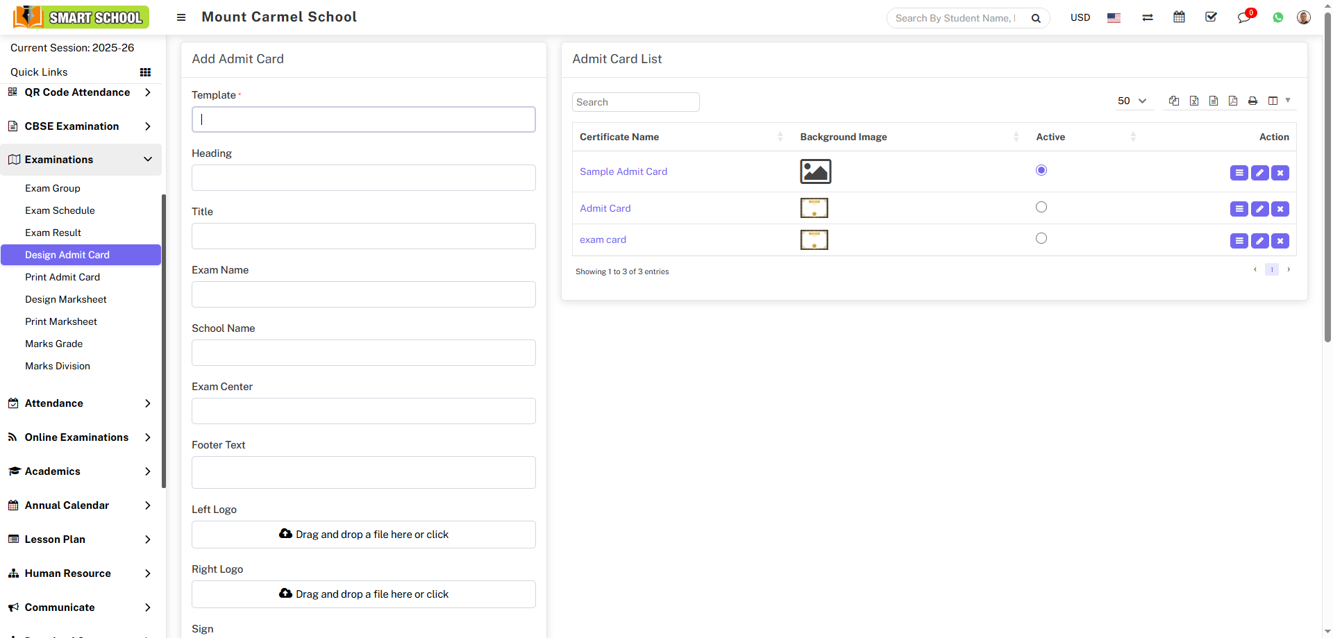This screenshot has width=1333, height=638.
Task: Export the list as PDF
Action: click(x=1234, y=101)
